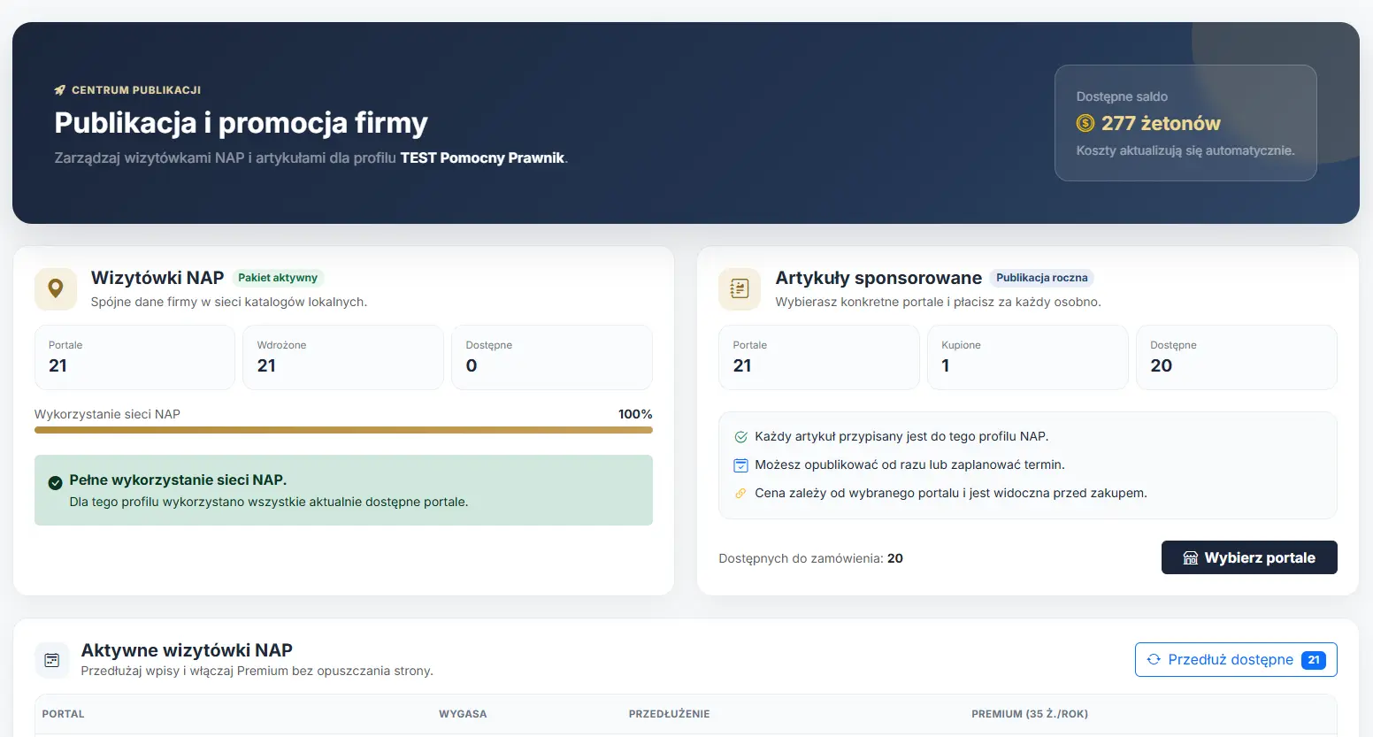Screen dimensions: 1373x737
Task: Click the notebook icon for Artykuły sponsorowane
Action: 740,288
